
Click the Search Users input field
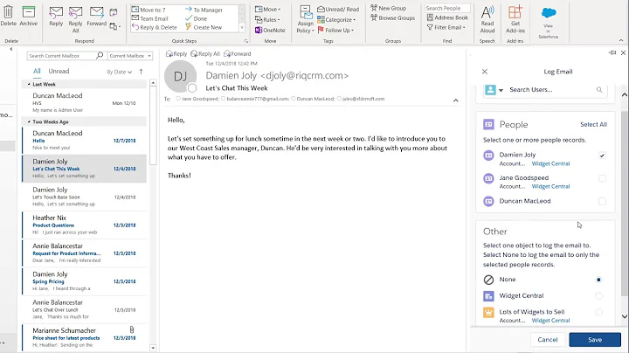[551, 90]
